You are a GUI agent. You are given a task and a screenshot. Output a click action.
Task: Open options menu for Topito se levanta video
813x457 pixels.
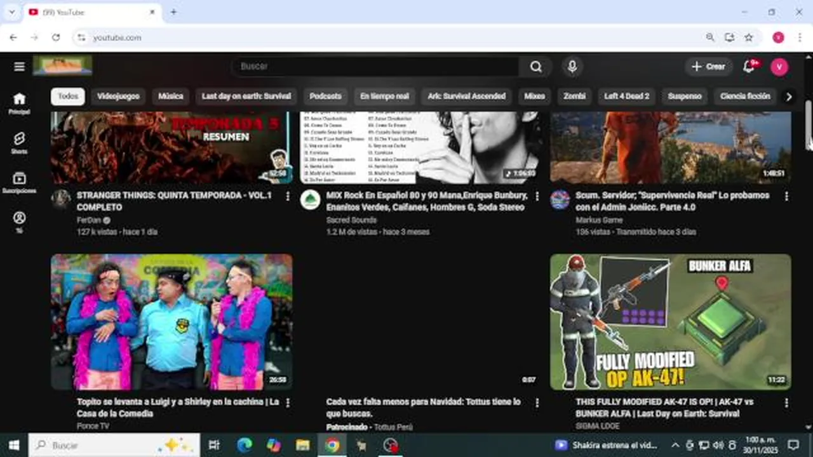click(x=288, y=402)
